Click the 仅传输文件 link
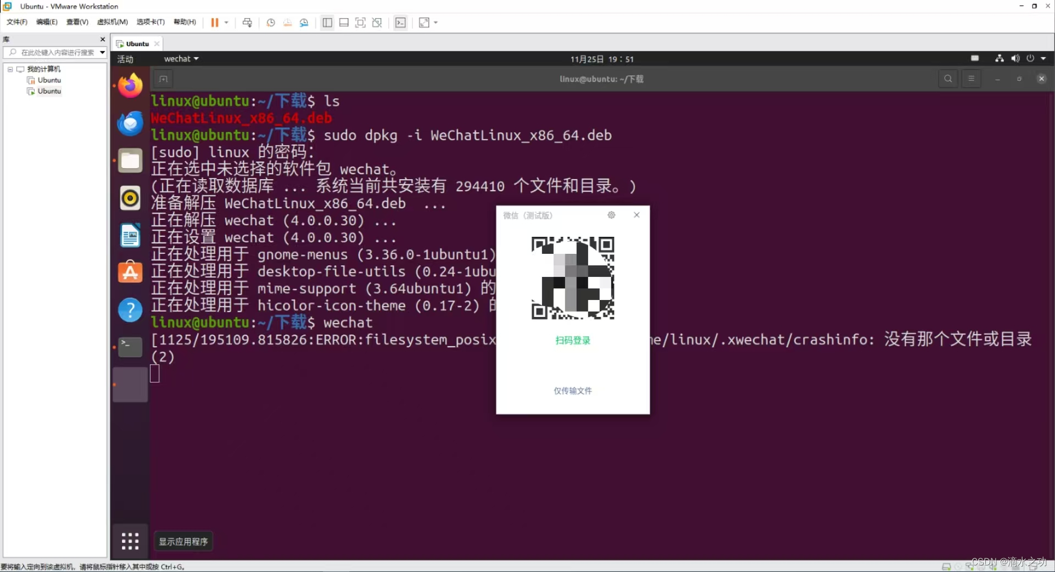The image size is (1055, 572). [x=572, y=391]
